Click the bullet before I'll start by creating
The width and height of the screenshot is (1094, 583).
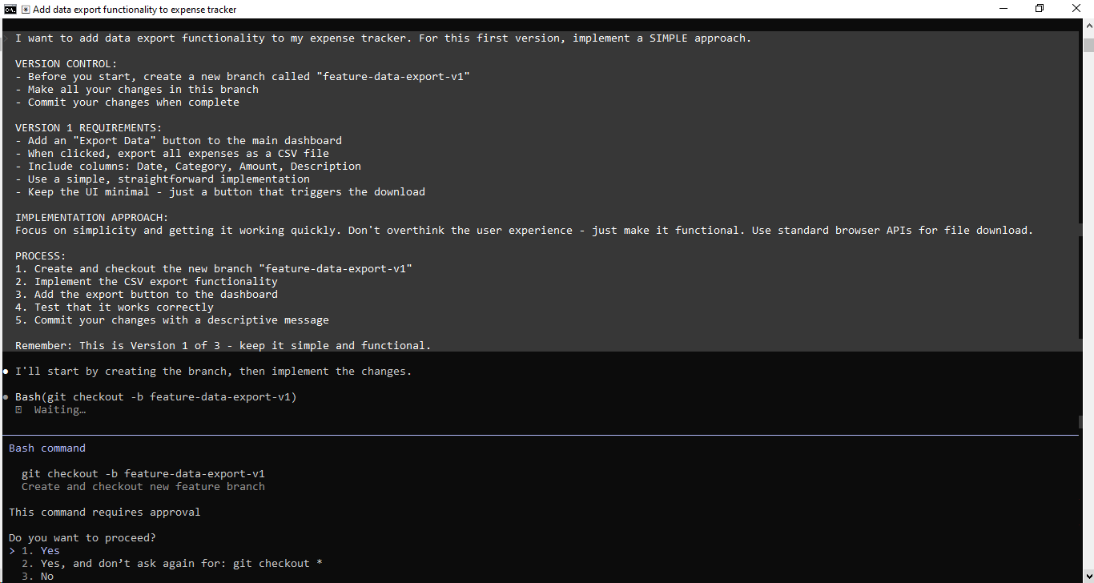click(x=6, y=372)
